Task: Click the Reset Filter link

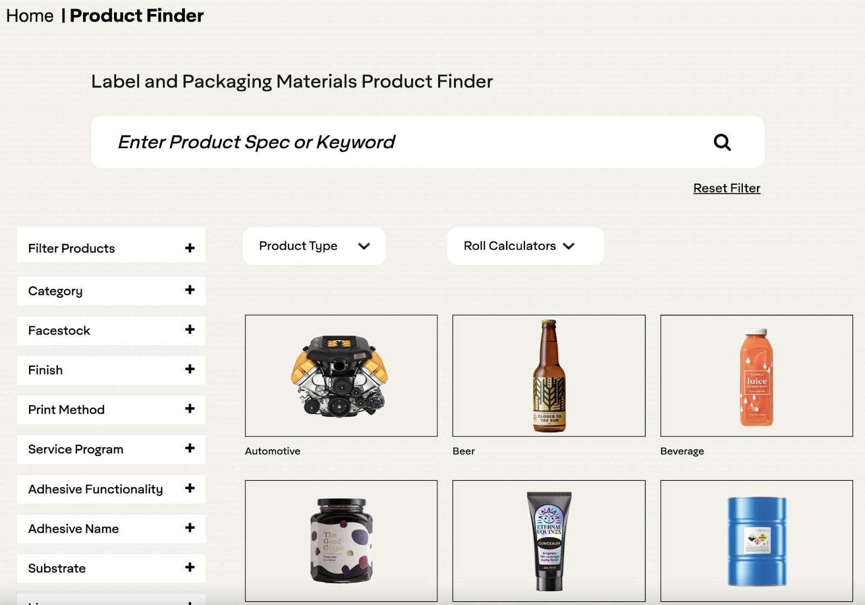Action: tap(726, 187)
